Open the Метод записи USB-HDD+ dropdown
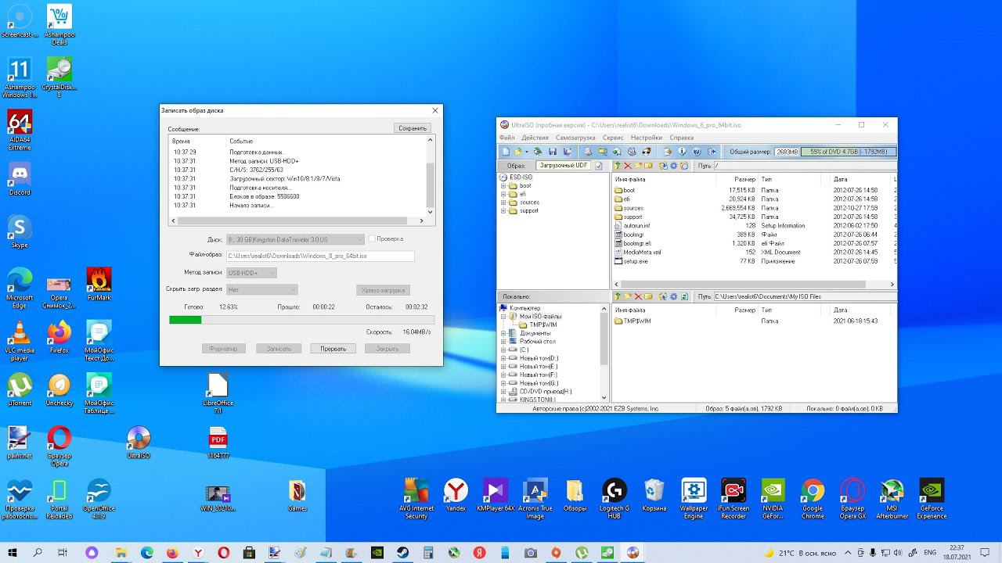The image size is (1002, 563). pyautogui.click(x=251, y=273)
